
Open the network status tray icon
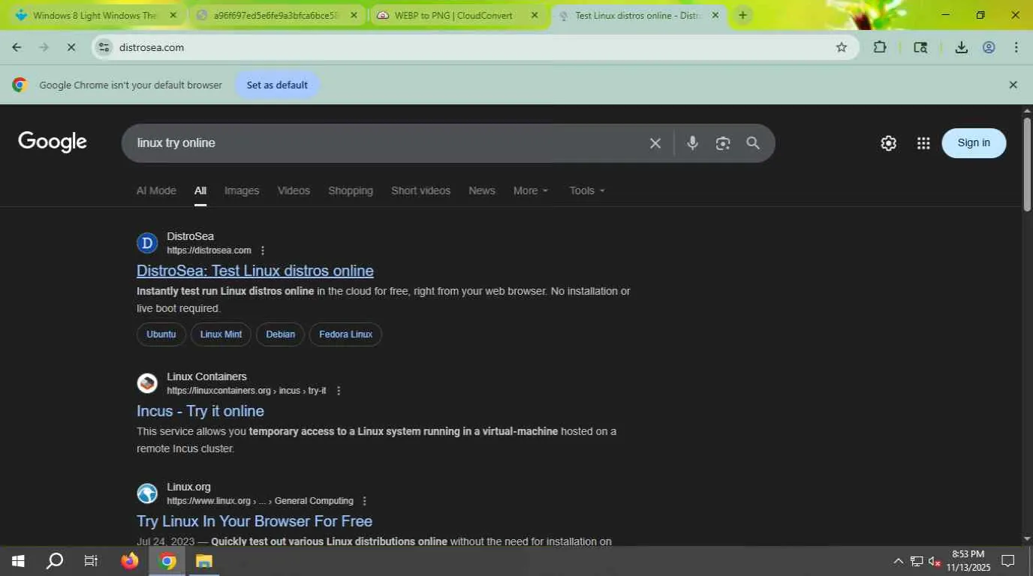pyautogui.click(x=917, y=561)
